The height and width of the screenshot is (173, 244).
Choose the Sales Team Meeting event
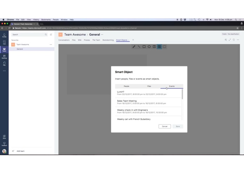point(148,102)
